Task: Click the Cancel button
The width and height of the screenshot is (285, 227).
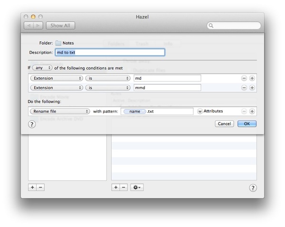Action: 224,124
